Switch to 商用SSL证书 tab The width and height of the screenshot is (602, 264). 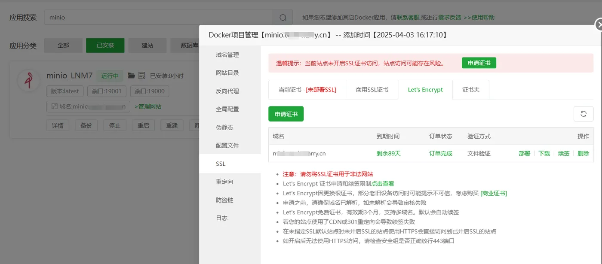pyautogui.click(x=372, y=90)
